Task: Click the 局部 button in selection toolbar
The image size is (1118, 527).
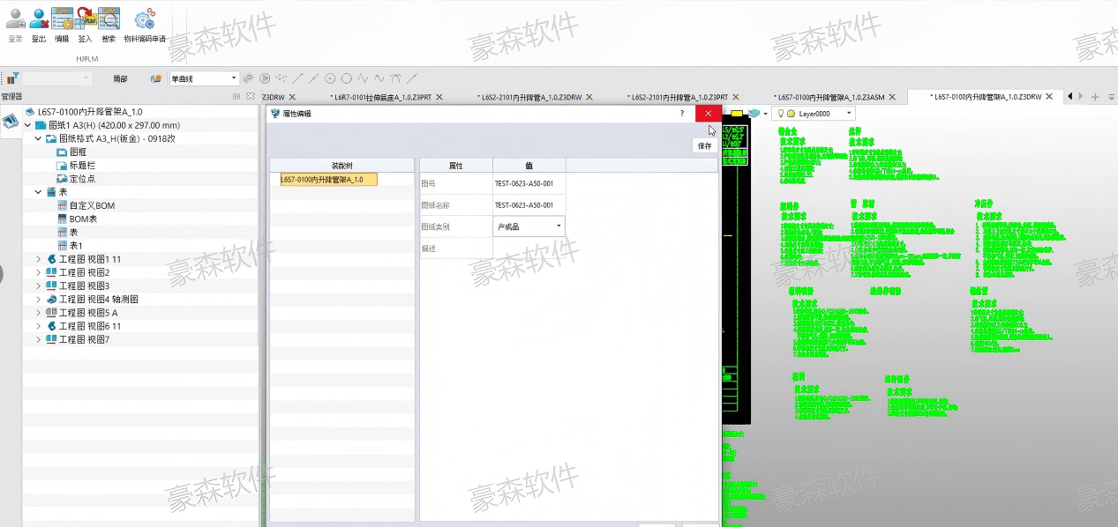Action: click(120, 78)
